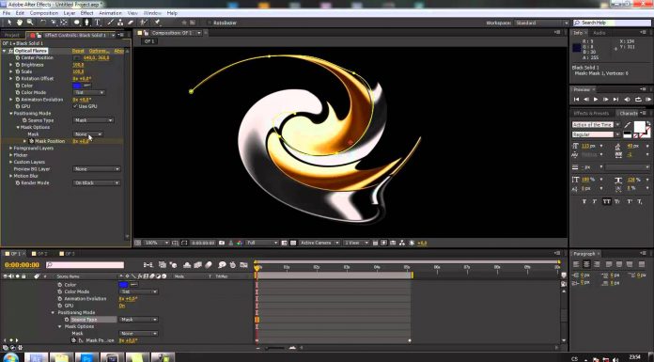This screenshot has width=654, height=362.
Task: Open the composition flowchart icon in viewer
Action: (402, 243)
